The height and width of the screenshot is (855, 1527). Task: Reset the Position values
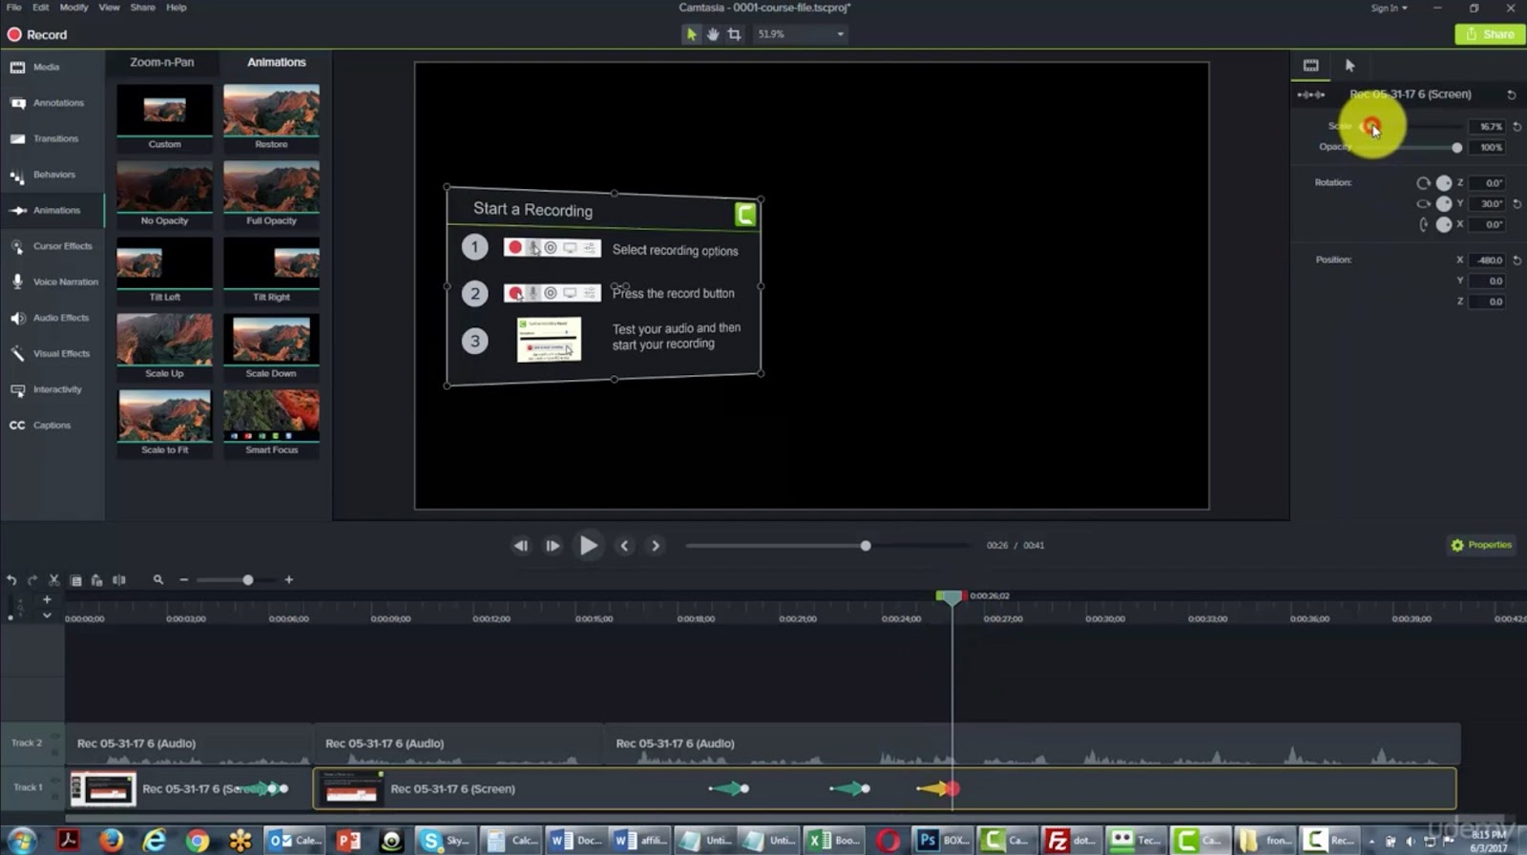pos(1517,260)
